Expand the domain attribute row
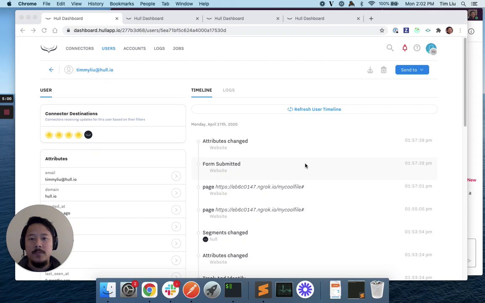The height and width of the screenshot is (303, 485). (x=176, y=193)
